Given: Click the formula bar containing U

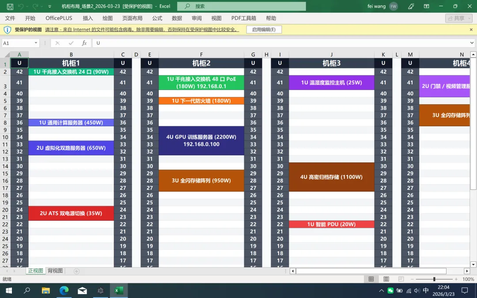Looking at the screenshot, I should [280, 43].
